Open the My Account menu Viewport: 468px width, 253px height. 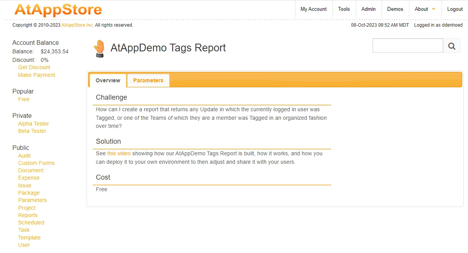313,9
